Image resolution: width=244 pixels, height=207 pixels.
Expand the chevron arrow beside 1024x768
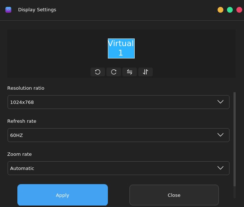[220, 102]
